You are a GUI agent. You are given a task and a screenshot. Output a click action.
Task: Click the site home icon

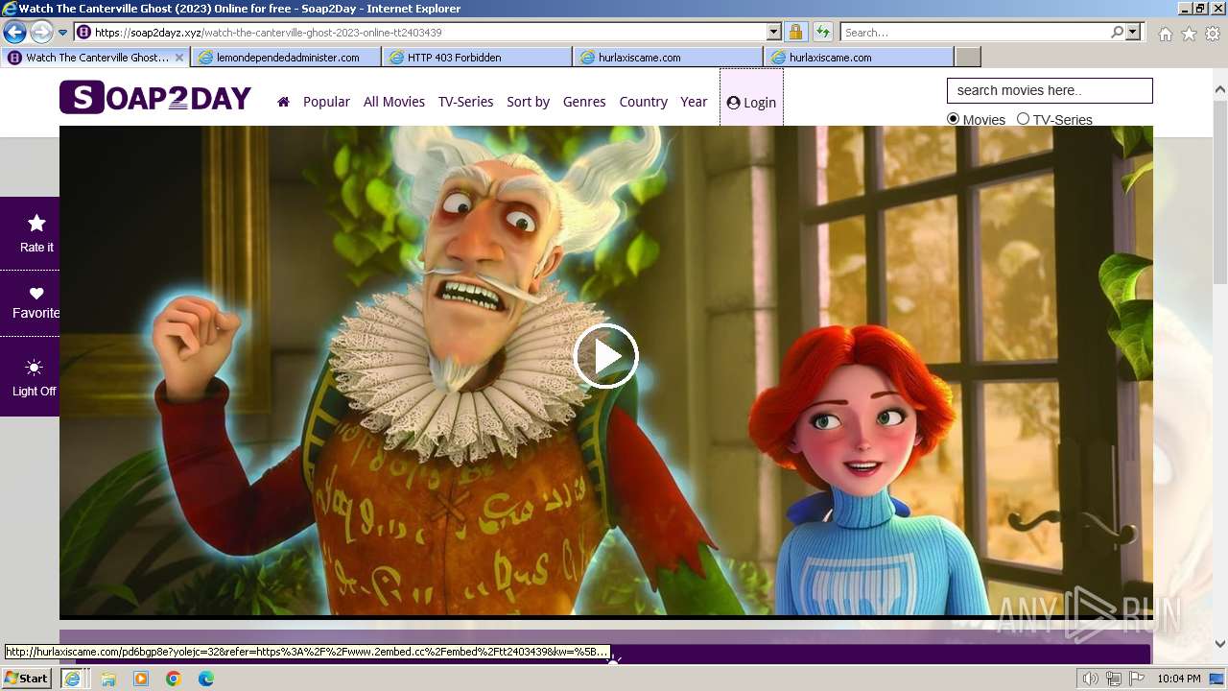point(283,102)
